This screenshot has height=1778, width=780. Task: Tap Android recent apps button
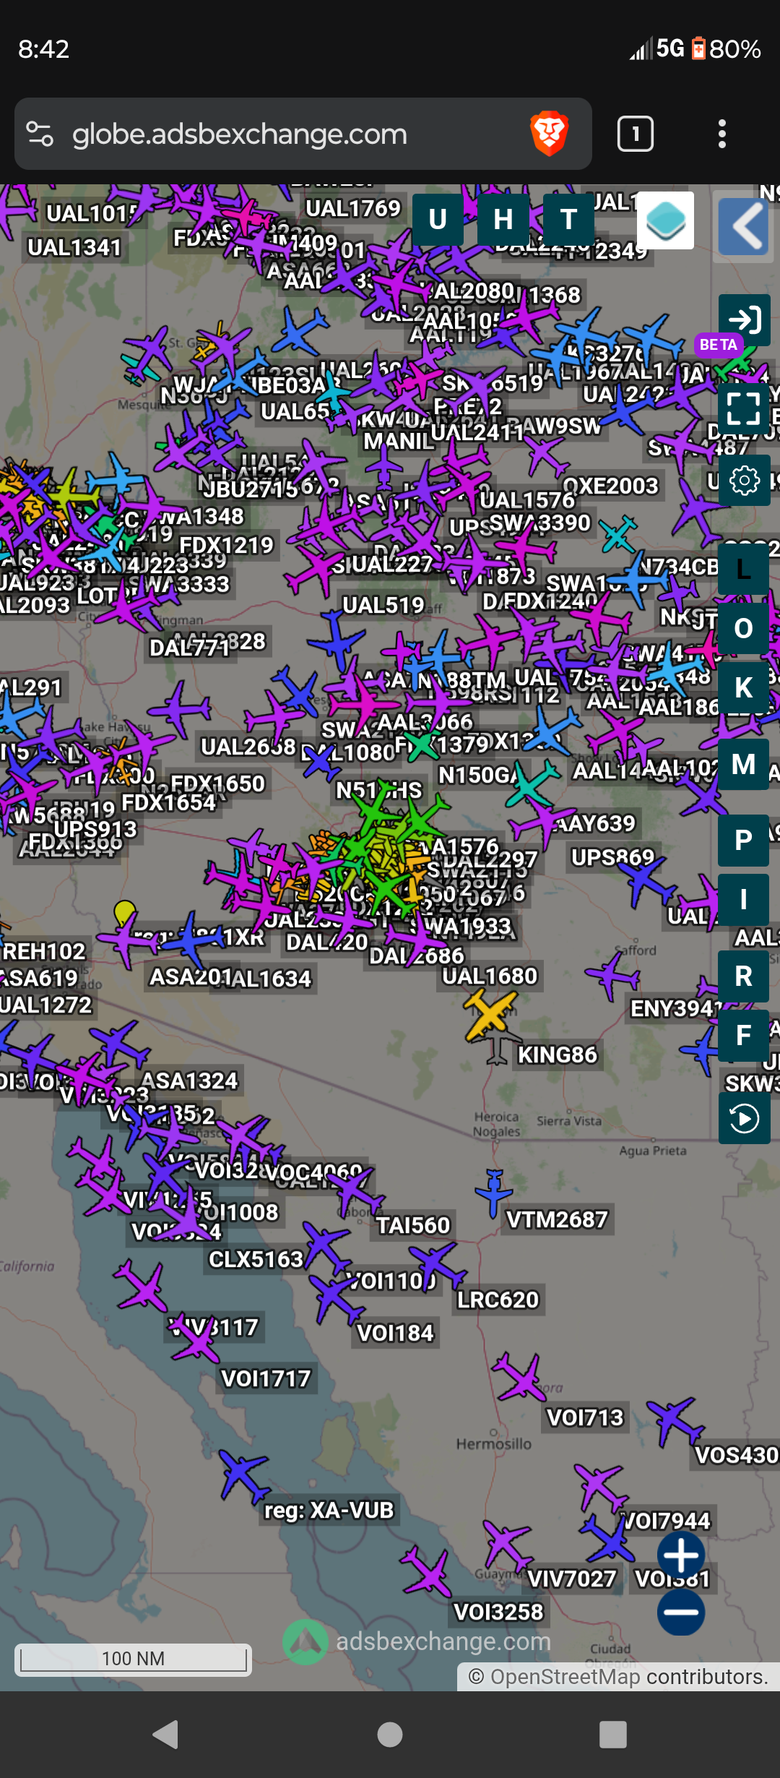pos(613,1734)
